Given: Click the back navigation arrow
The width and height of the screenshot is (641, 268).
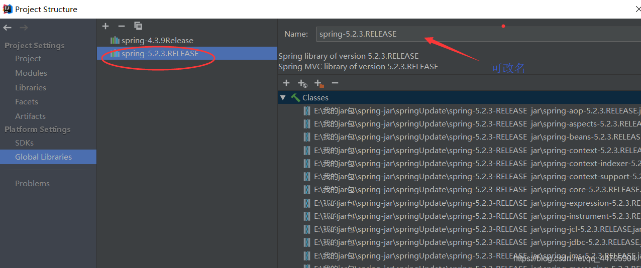Looking at the screenshot, I should [x=7, y=28].
